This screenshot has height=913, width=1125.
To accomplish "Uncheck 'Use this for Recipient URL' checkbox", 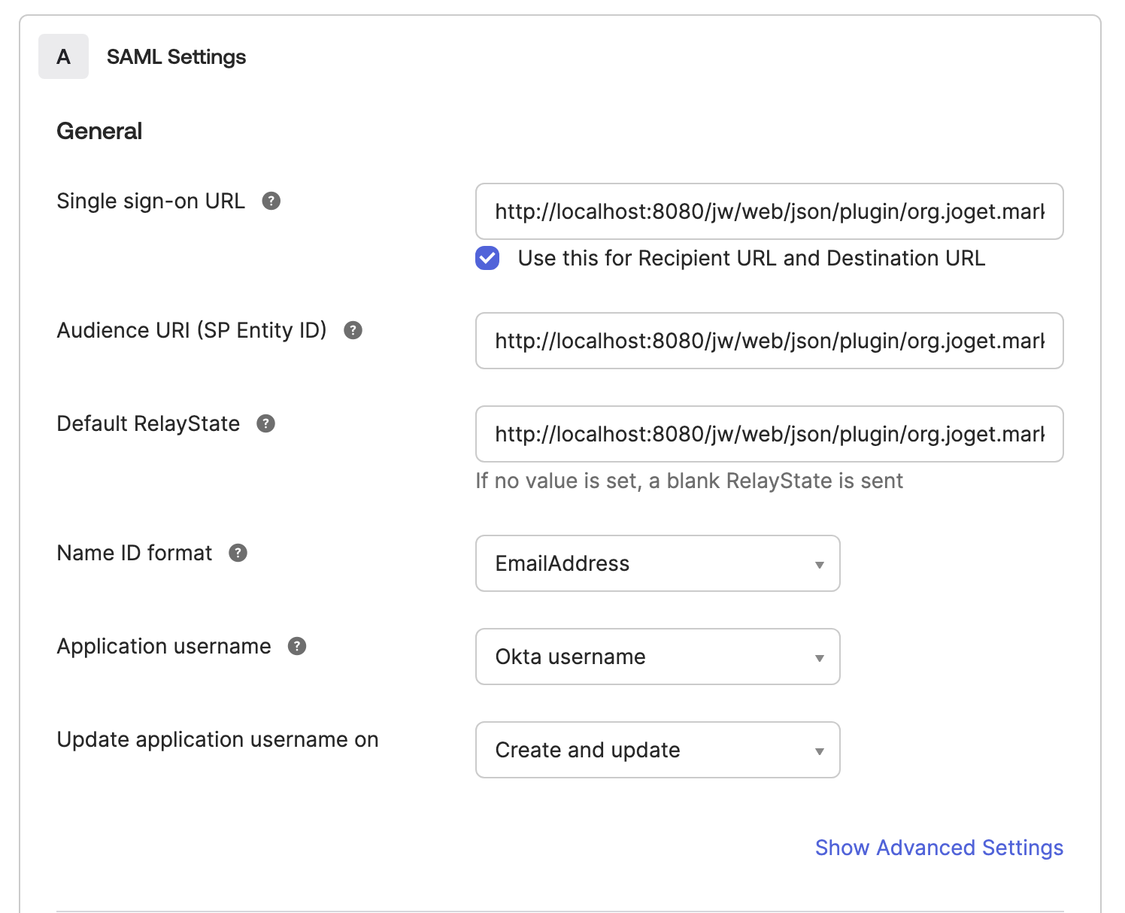I will 487,258.
